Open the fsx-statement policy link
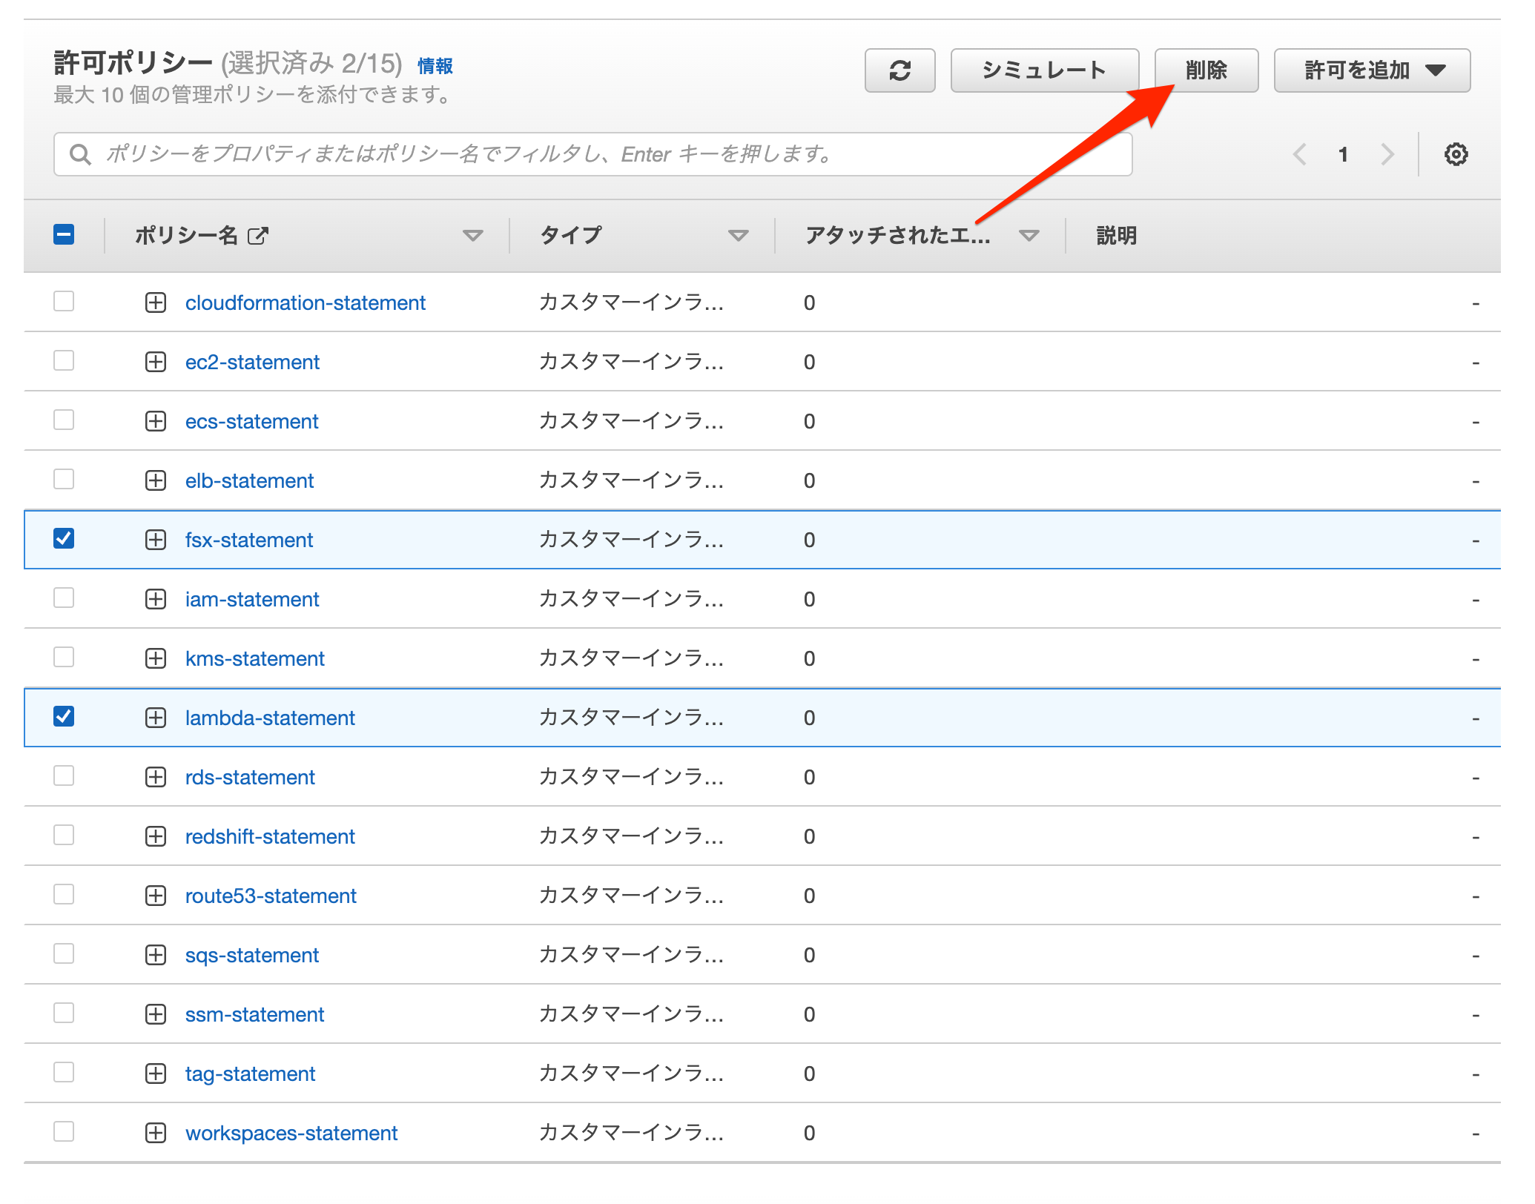 click(x=249, y=540)
